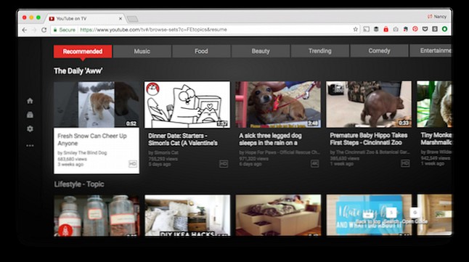Click the red lock extension icon
This screenshot has height=262, width=469.
(386, 29)
